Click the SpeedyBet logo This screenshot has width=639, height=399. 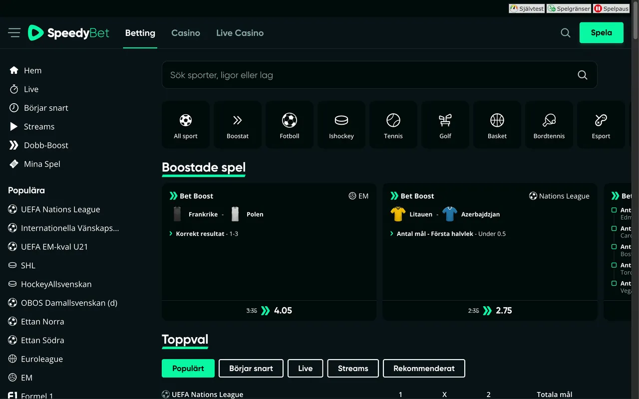[x=68, y=33]
